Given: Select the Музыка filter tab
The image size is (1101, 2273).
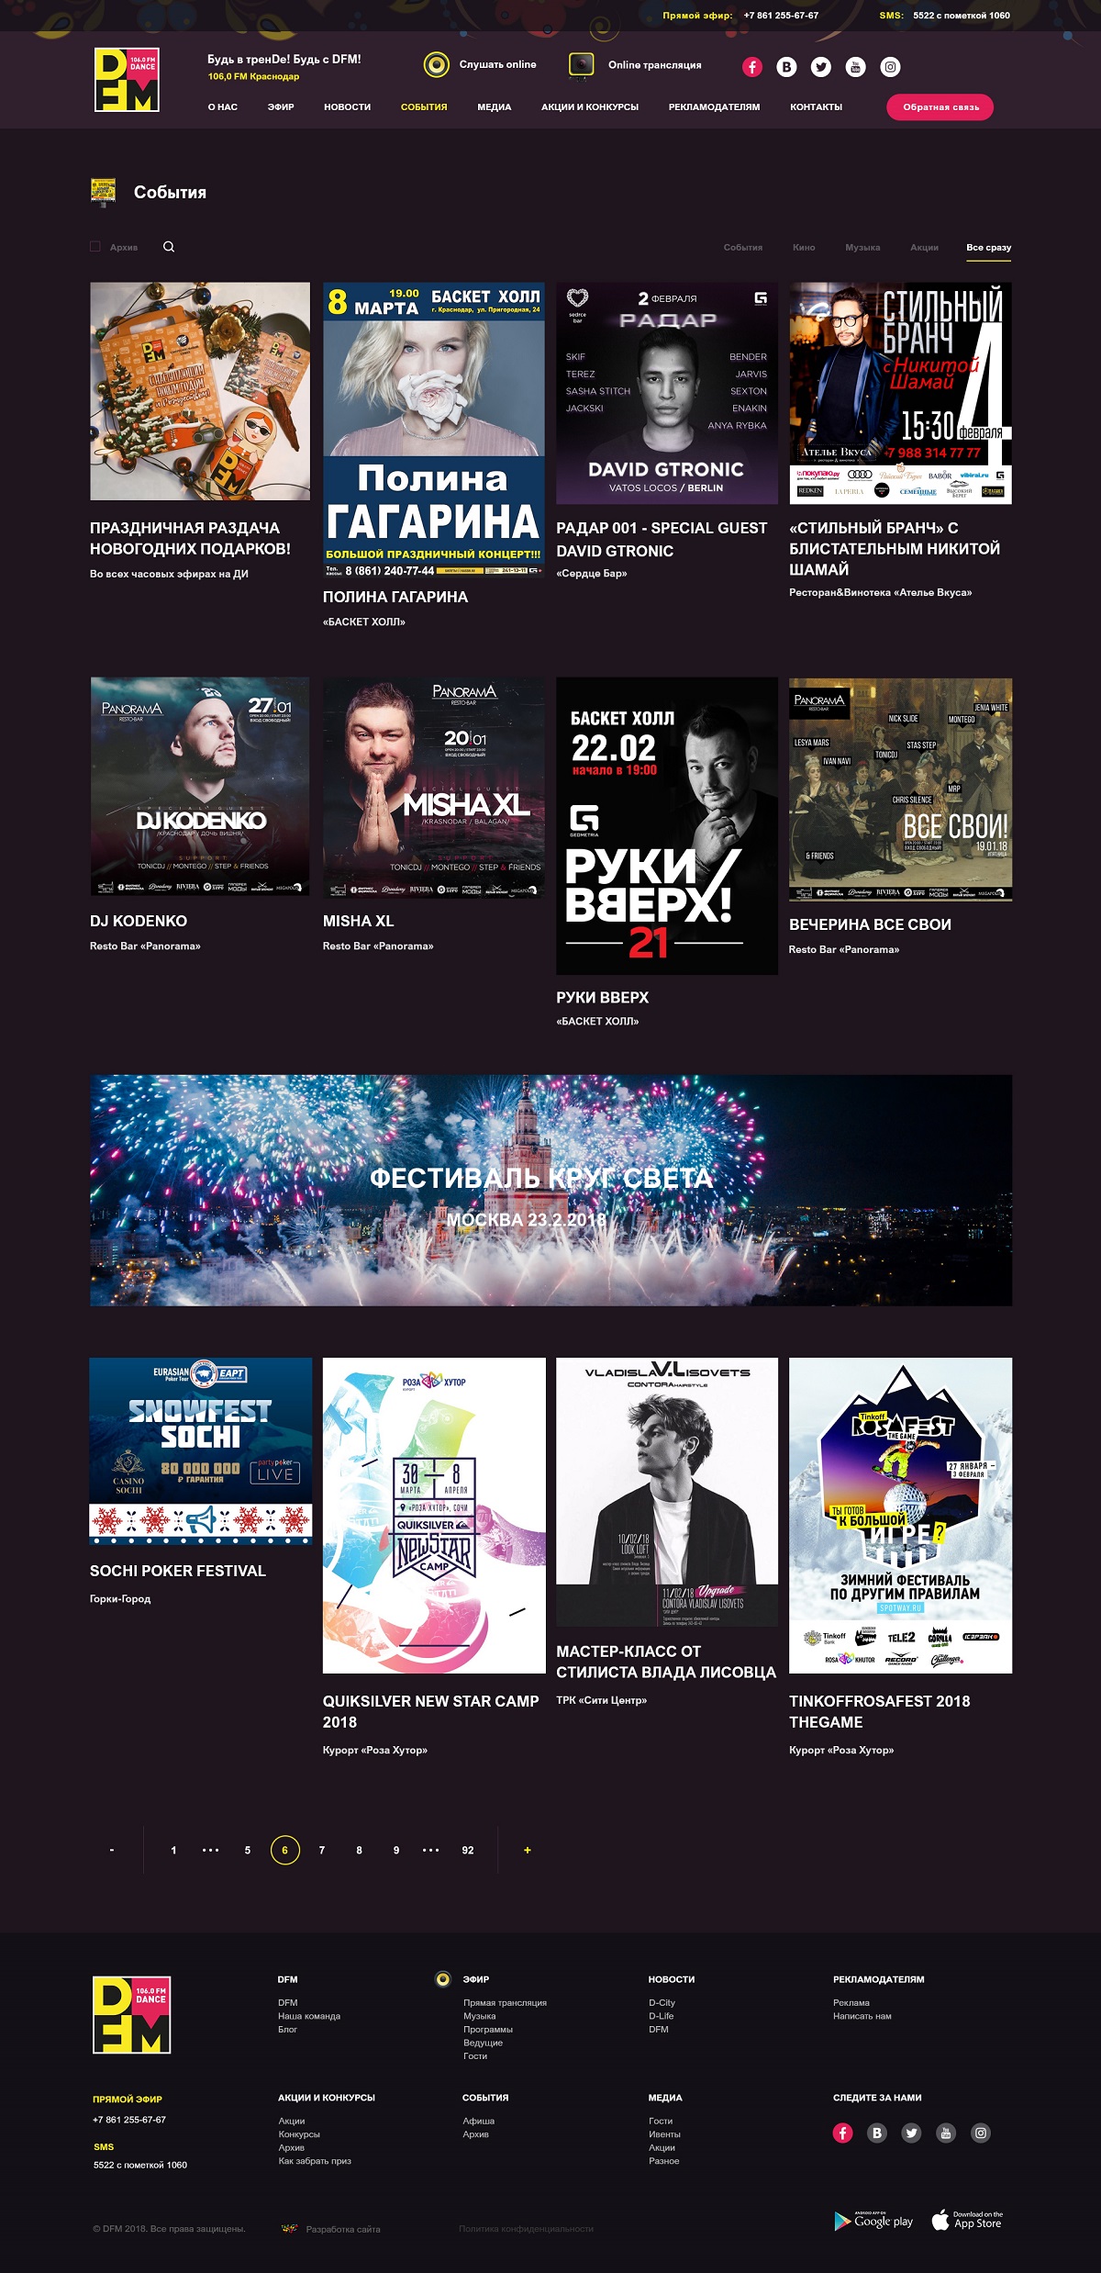Looking at the screenshot, I should 862,248.
